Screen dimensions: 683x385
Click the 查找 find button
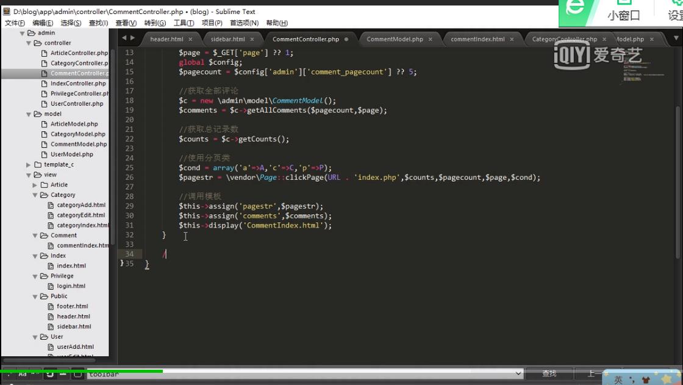549,373
